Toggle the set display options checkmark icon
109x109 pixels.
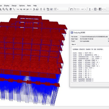click(x=51, y=9)
